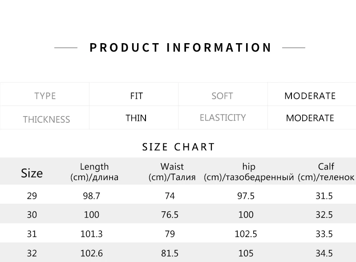Select the Size column header
Image resolution: width=356 pixels, height=262 pixels.
point(32,173)
